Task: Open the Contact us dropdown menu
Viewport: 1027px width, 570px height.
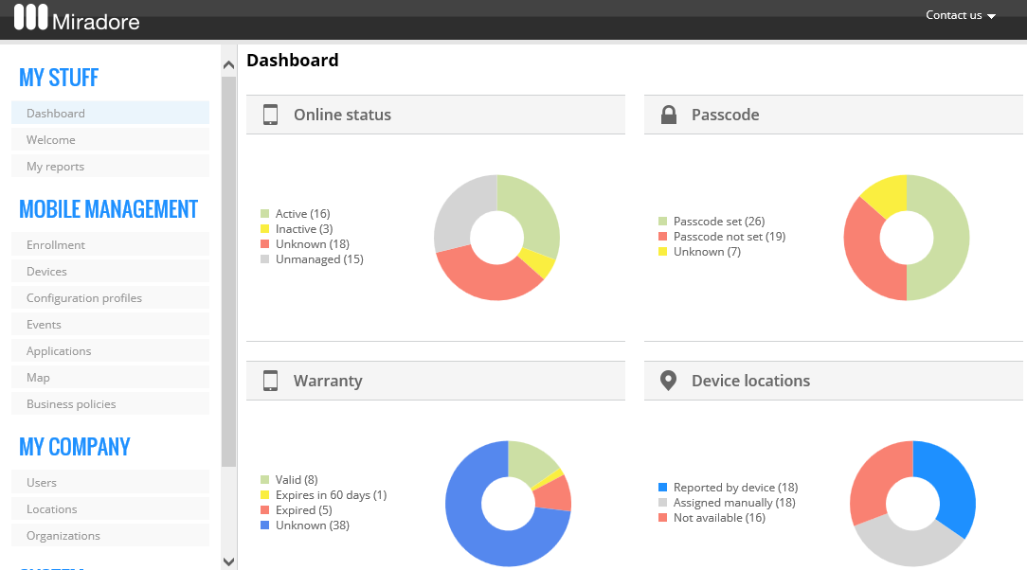Action: click(960, 15)
